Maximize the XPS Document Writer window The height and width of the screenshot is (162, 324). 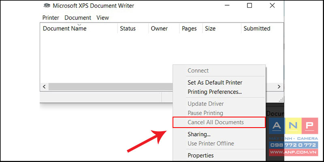pos(249,6)
